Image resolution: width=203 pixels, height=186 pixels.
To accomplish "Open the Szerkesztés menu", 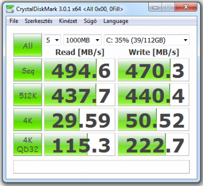I will coord(39,21).
